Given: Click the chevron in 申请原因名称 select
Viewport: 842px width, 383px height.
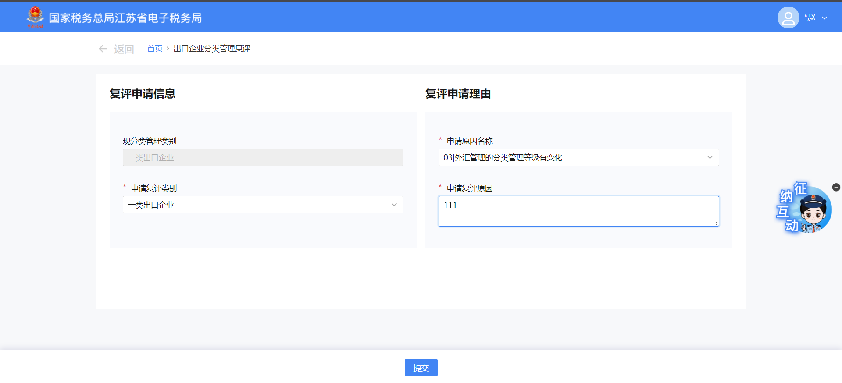Looking at the screenshot, I should point(710,157).
